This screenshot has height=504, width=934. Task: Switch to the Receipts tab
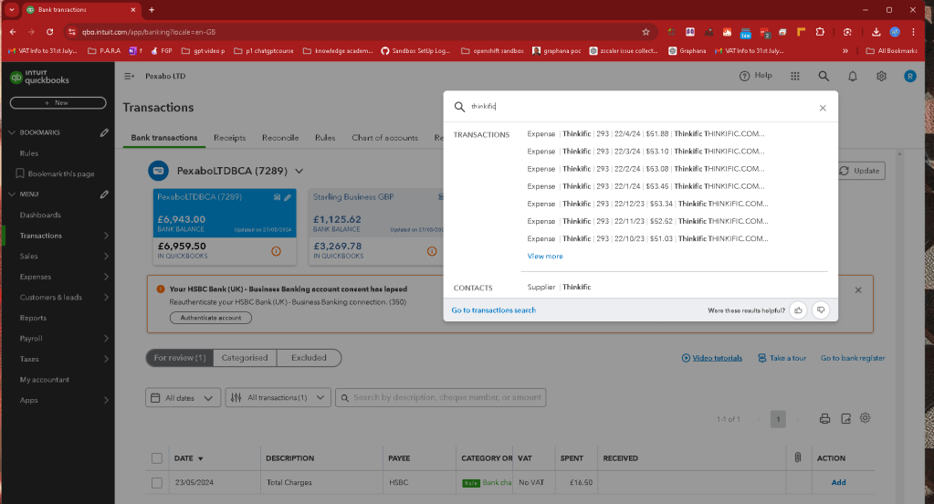click(229, 138)
